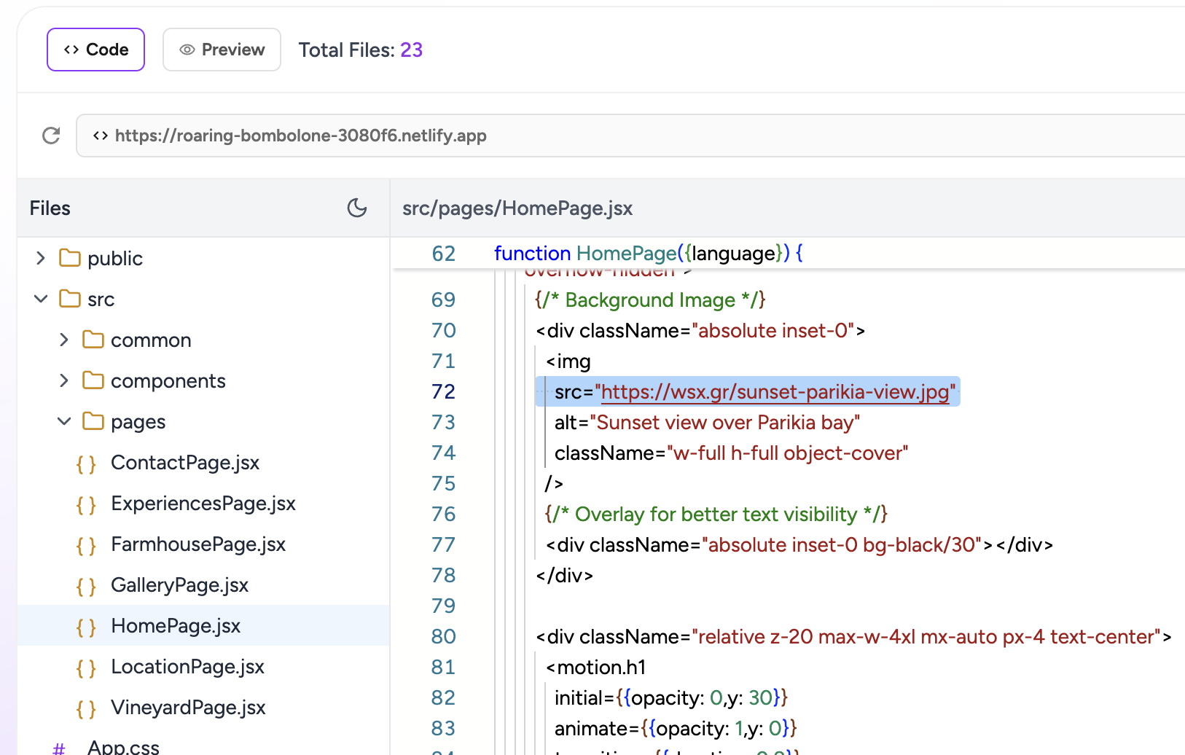Click braces icon beside HomePage.jsx
Viewport: 1185px width, 755px height.
pyautogui.click(x=86, y=627)
